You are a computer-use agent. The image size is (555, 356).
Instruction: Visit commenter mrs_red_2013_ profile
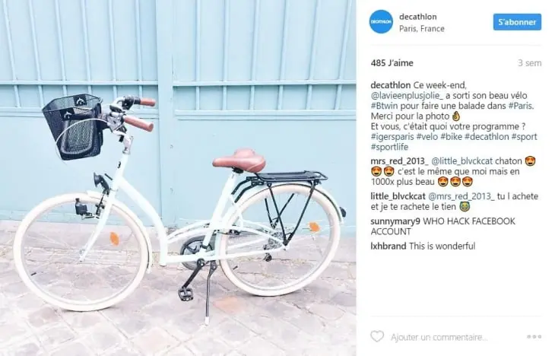click(399, 161)
